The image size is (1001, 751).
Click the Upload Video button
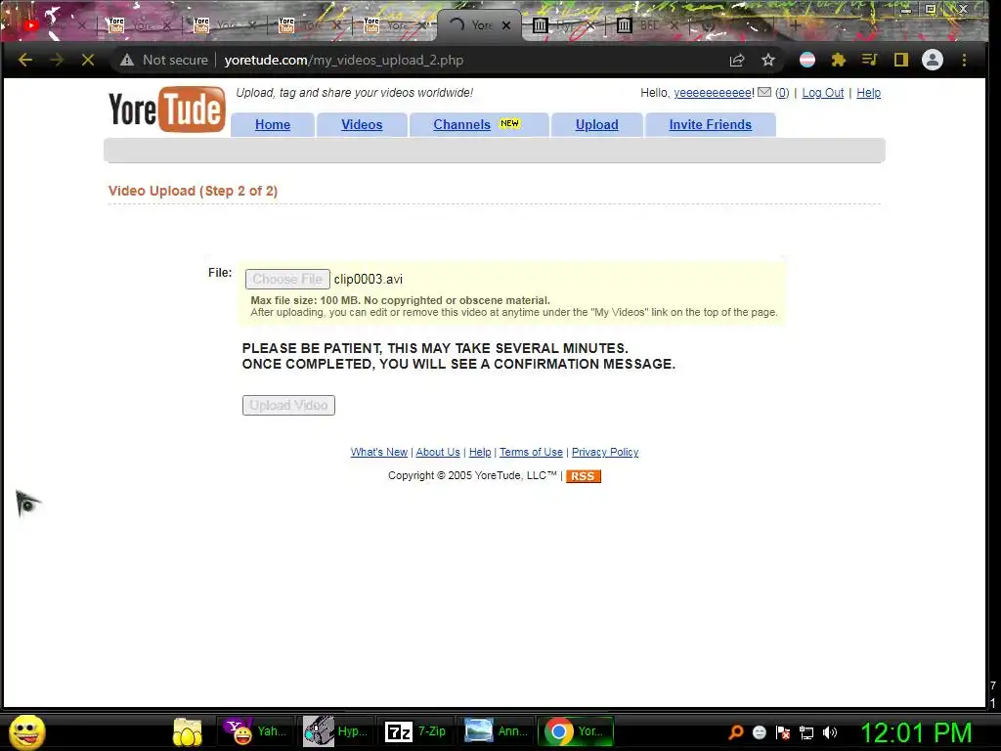288,405
